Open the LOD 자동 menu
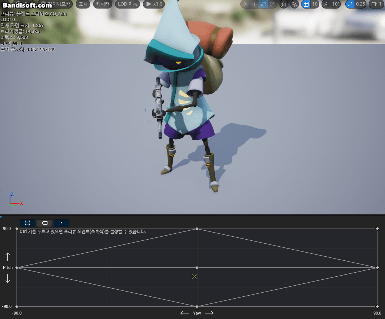 point(127,4)
